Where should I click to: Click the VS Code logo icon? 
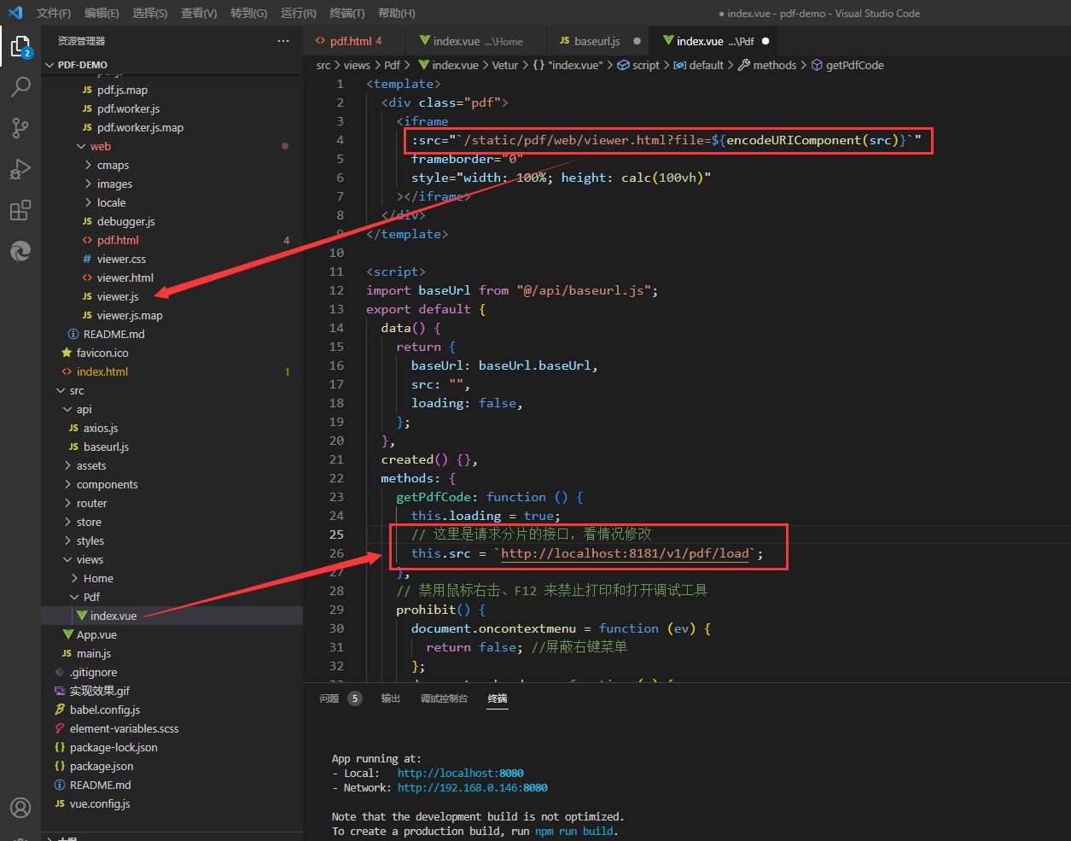[x=15, y=13]
